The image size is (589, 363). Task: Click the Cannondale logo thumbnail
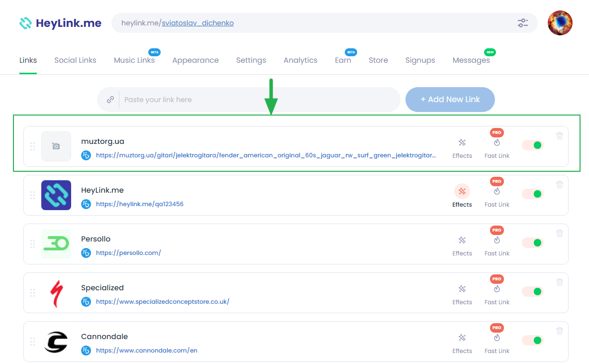tap(56, 342)
